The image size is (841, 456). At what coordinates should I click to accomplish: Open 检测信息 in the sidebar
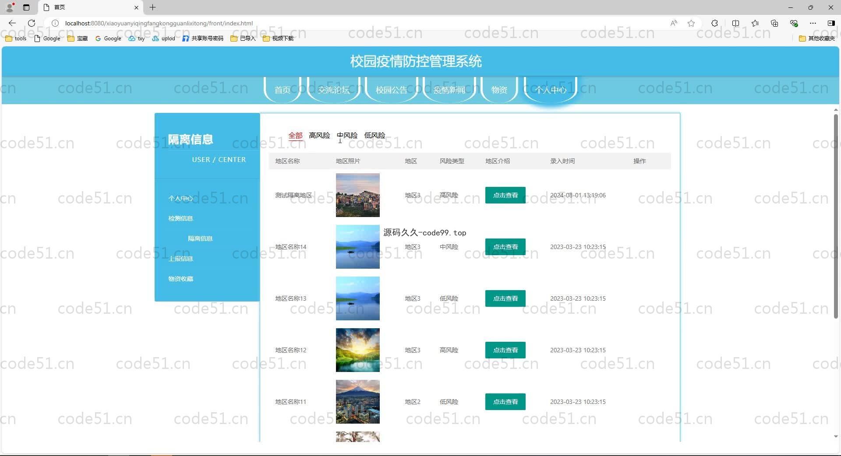click(180, 218)
